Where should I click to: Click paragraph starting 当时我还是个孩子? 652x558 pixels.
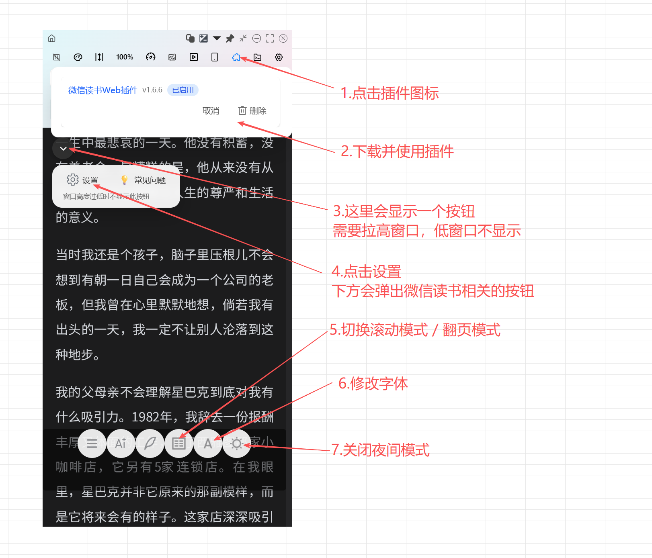click(164, 305)
